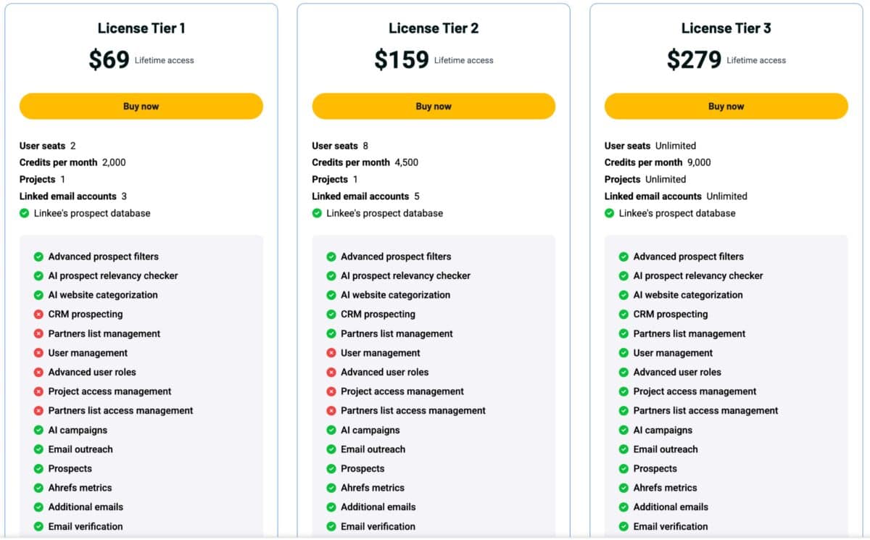Click green check beside Tier 3 Ahrefs metrics
870x540 pixels.
623,488
